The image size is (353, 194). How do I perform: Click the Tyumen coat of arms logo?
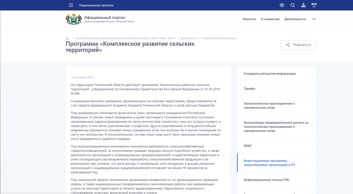(74, 19)
